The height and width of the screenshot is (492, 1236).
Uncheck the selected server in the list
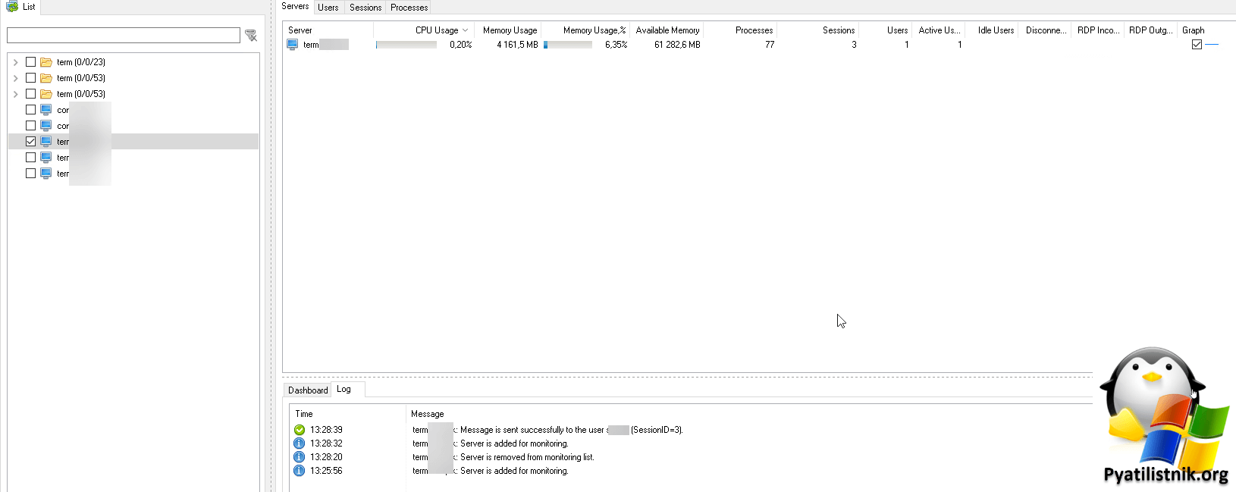(30, 142)
